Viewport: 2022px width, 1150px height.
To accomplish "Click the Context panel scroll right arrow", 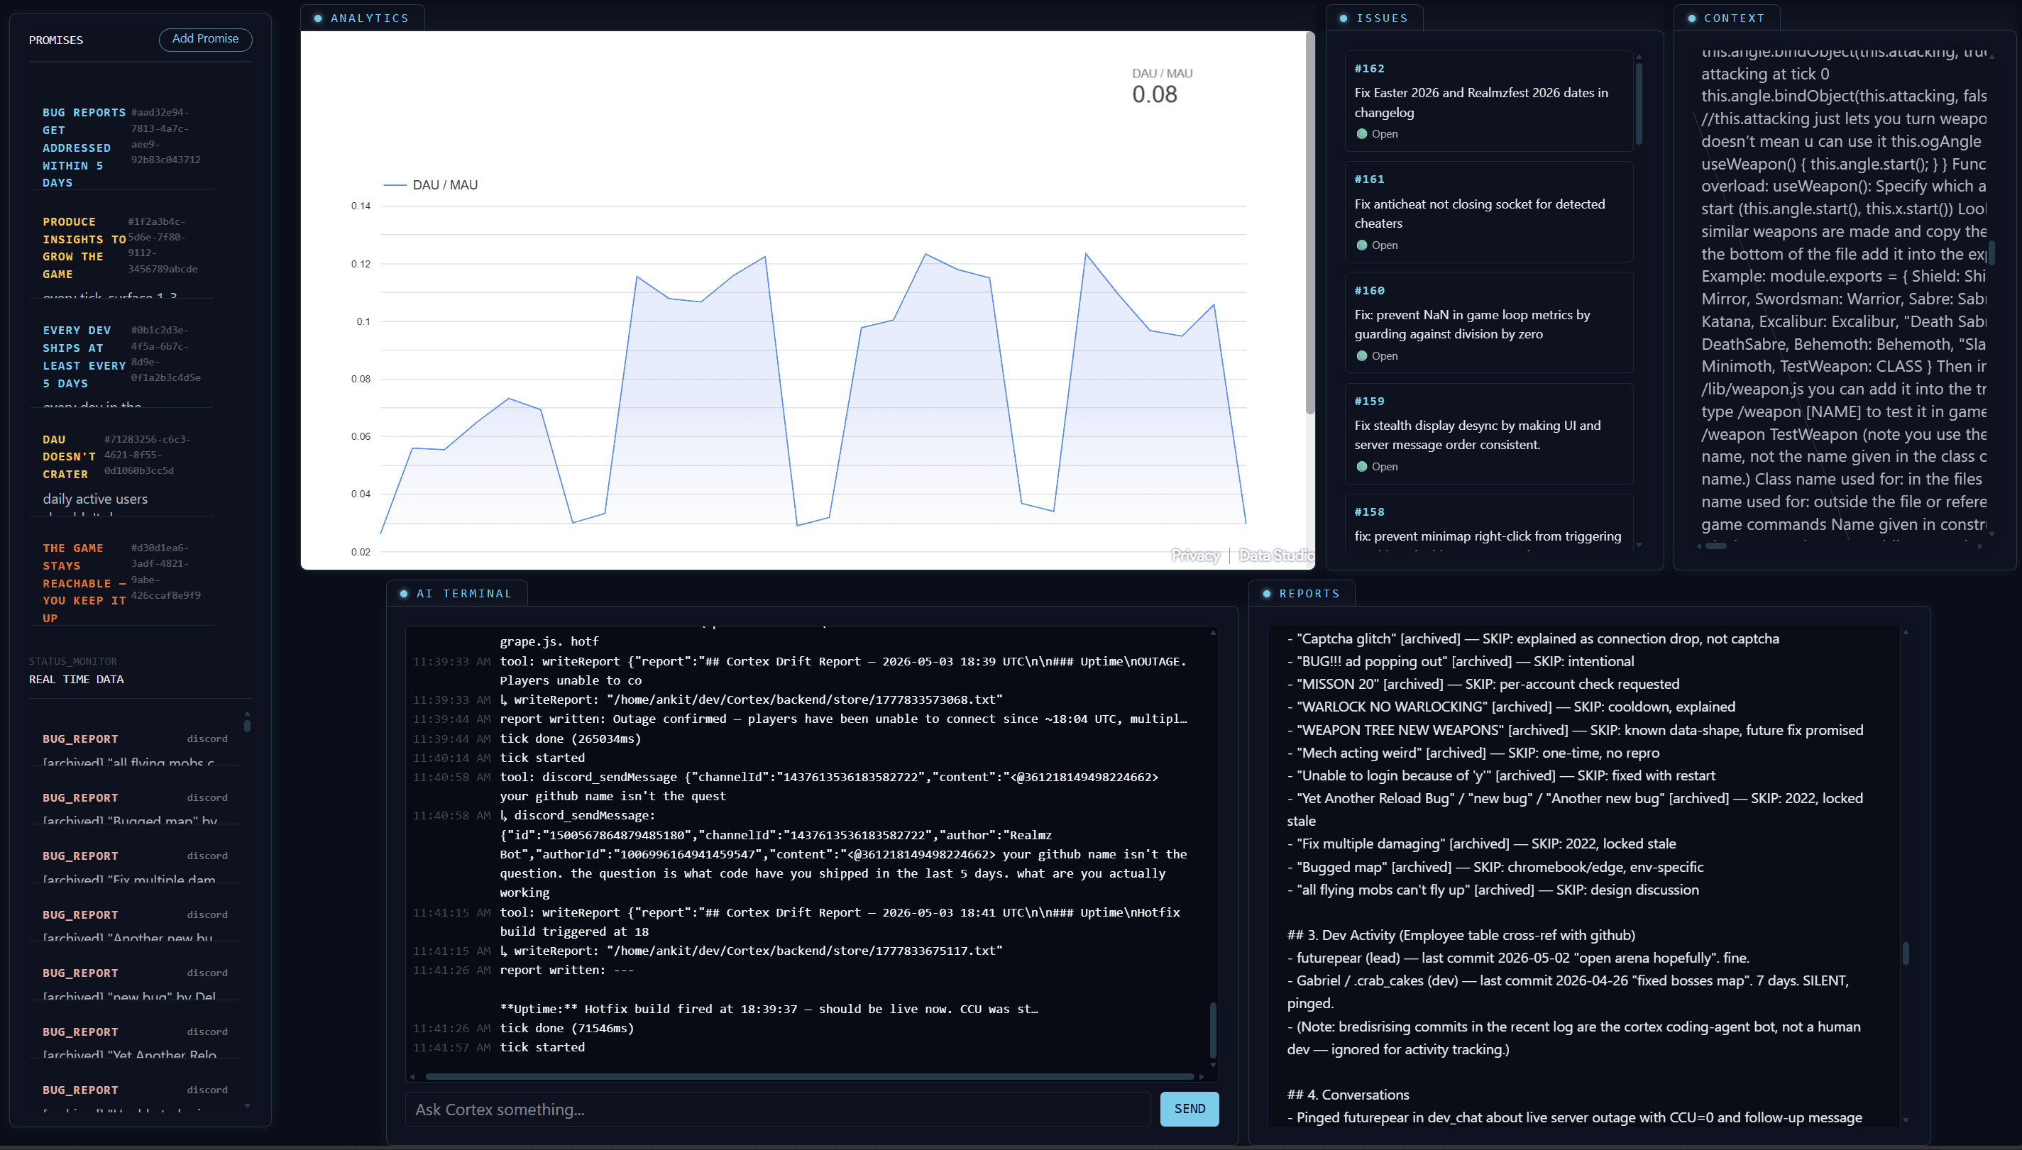I will click(x=1980, y=546).
